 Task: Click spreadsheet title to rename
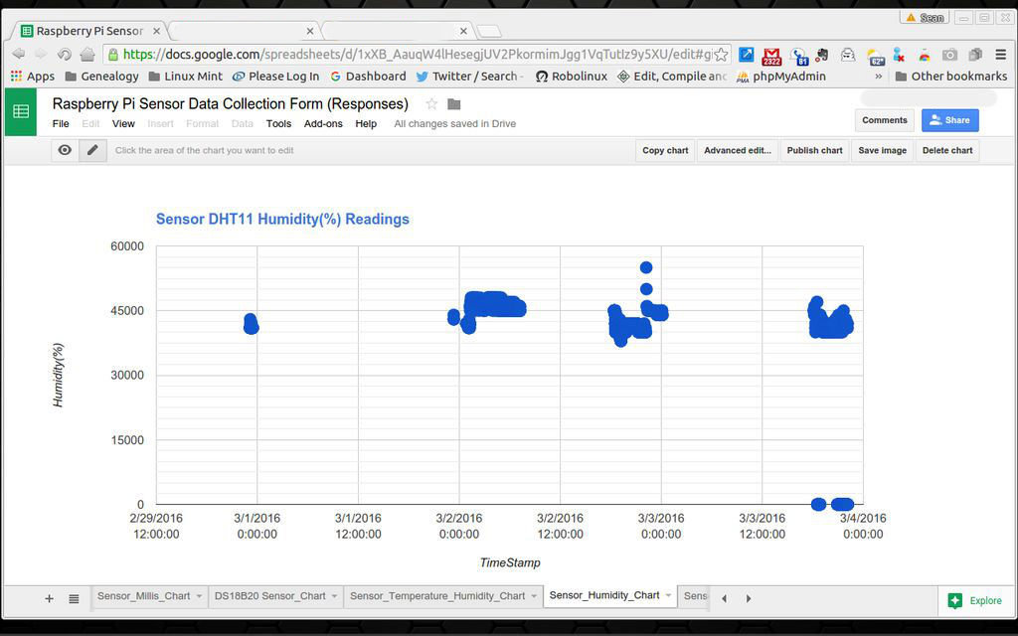pyautogui.click(x=231, y=103)
